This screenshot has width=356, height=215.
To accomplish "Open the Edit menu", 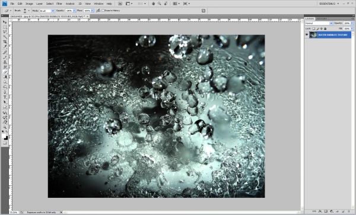I will [20, 4].
